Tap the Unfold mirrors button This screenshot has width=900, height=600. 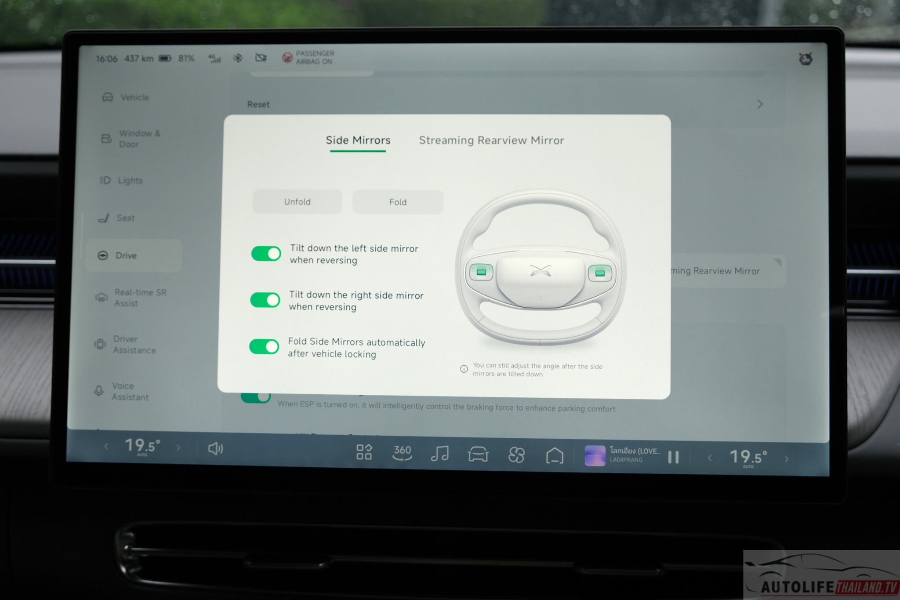[x=297, y=202]
